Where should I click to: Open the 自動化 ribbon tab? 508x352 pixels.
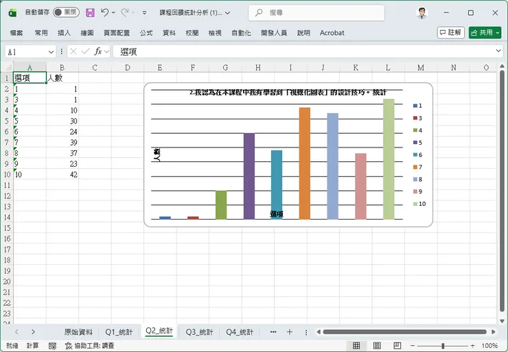(x=241, y=33)
